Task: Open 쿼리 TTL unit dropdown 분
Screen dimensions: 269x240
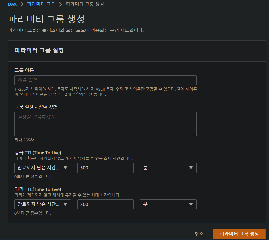Action: pyautogui.click(x=168, y=204)
